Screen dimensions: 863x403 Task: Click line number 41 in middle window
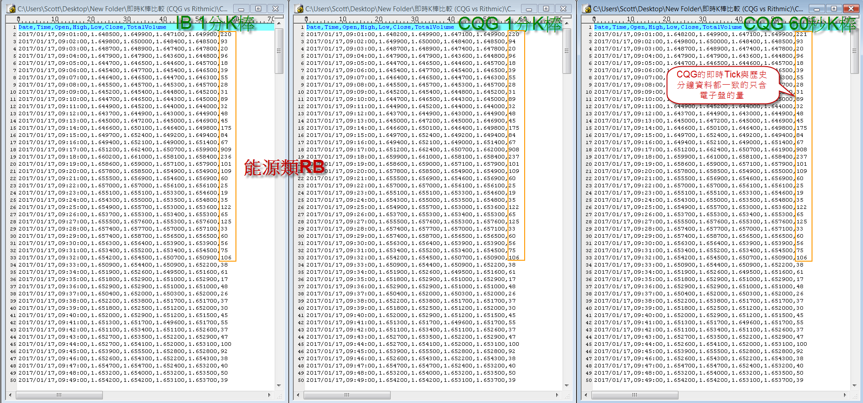[301, 315]
